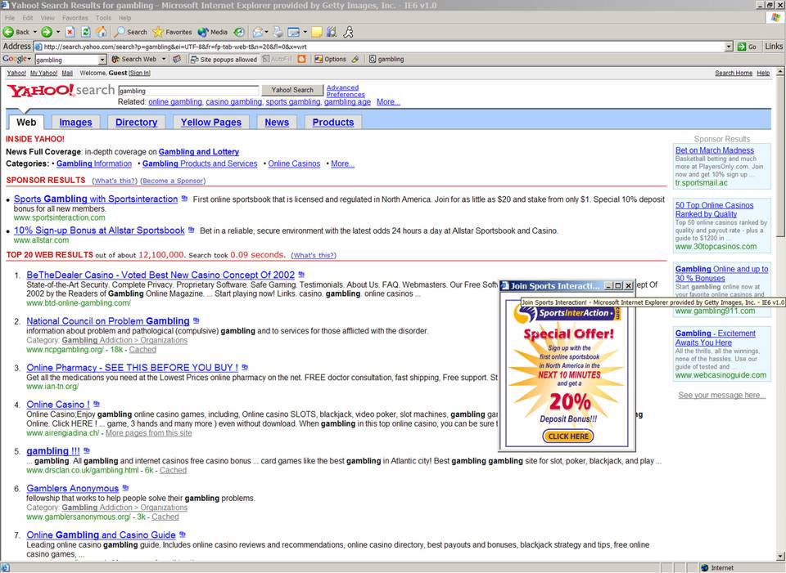Viewport: 786px width, 573px height.
Task: Click the Google toolbar highlighter icon
Action: [355, 59]
